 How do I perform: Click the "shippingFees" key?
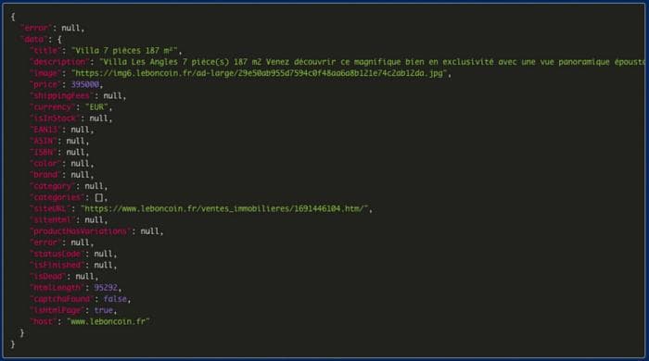pos(61,96)
